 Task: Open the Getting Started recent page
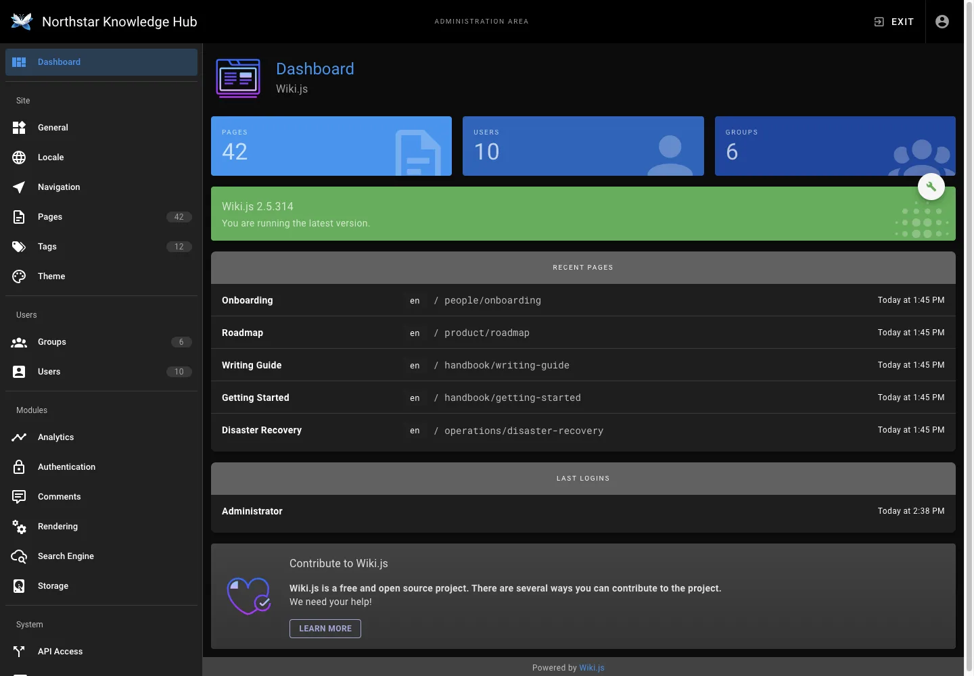[583, 397]
